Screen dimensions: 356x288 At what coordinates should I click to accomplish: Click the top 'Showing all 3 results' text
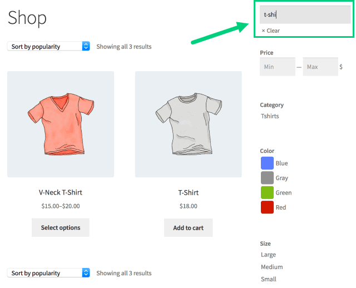point(124,47)
